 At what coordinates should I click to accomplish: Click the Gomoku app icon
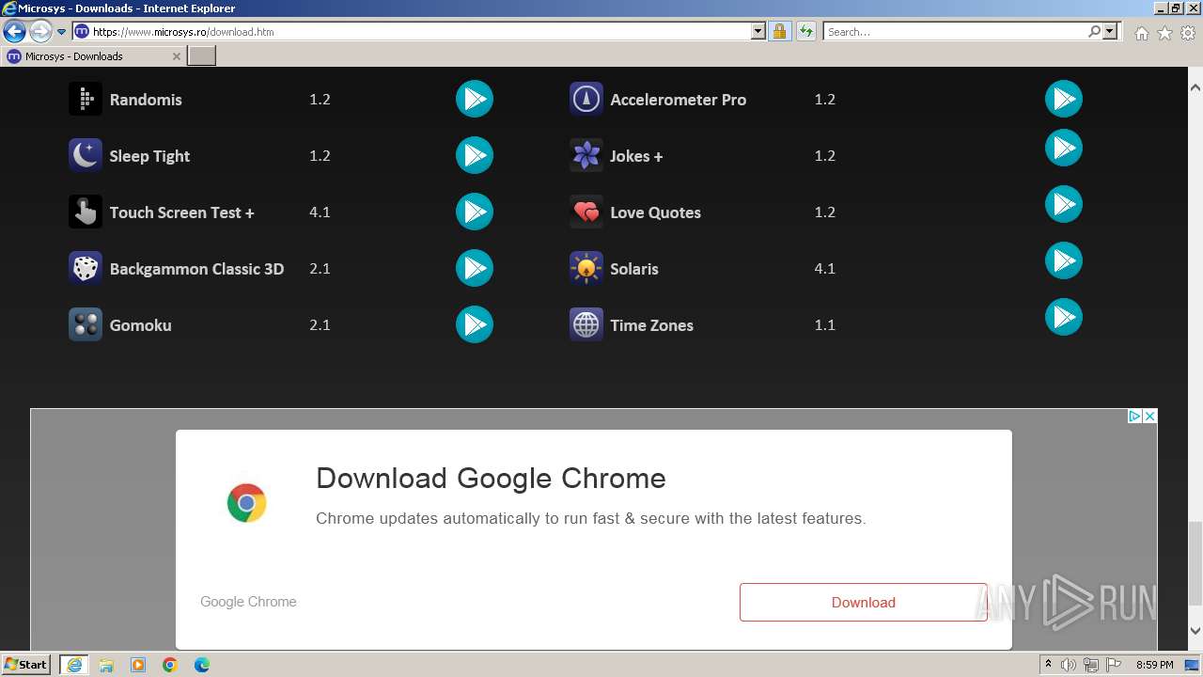point(86,324)
